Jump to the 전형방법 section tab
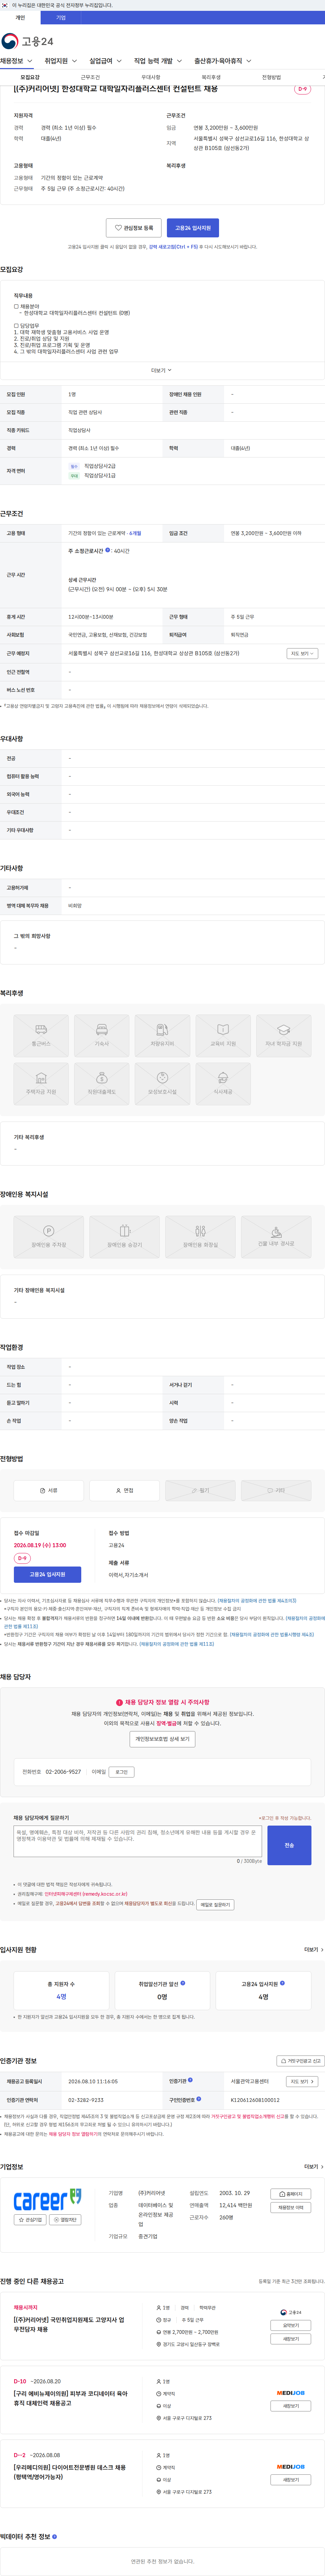 click(x=271, y=77)
